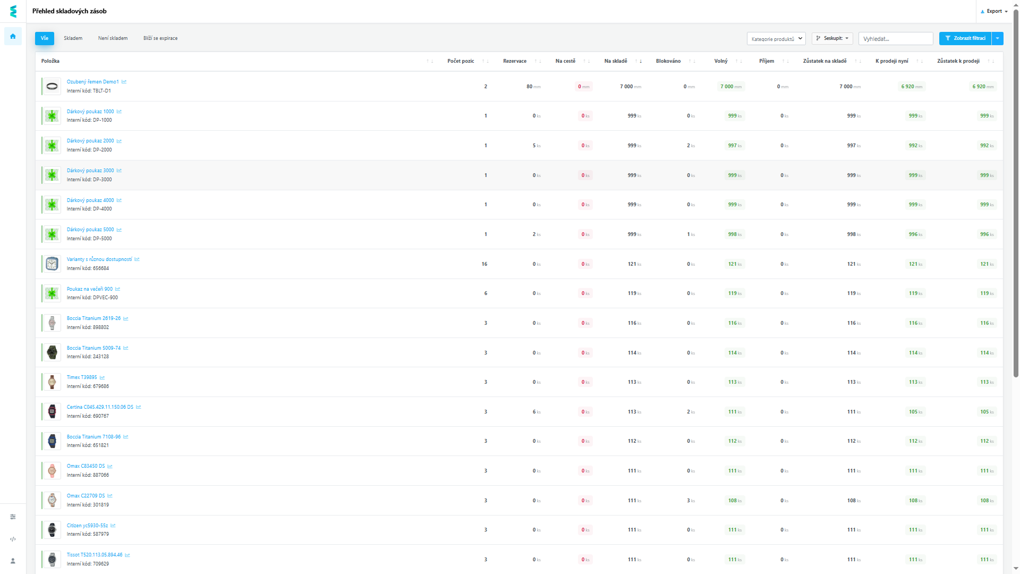
Task: Open the user profile icon in sidebar
Action: [x=13, y=561]
